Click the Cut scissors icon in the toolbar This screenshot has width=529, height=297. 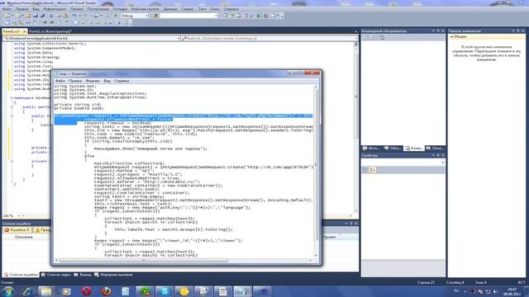coord(51,16)
